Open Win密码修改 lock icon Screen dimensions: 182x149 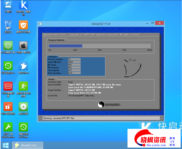pyautogui.click(x=8, y=107)
